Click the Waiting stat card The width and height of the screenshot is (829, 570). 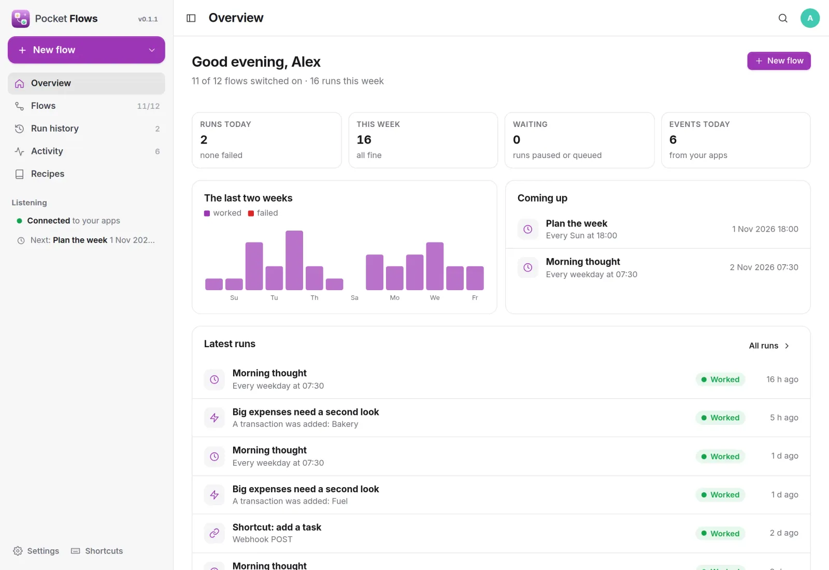click(579, 140)
